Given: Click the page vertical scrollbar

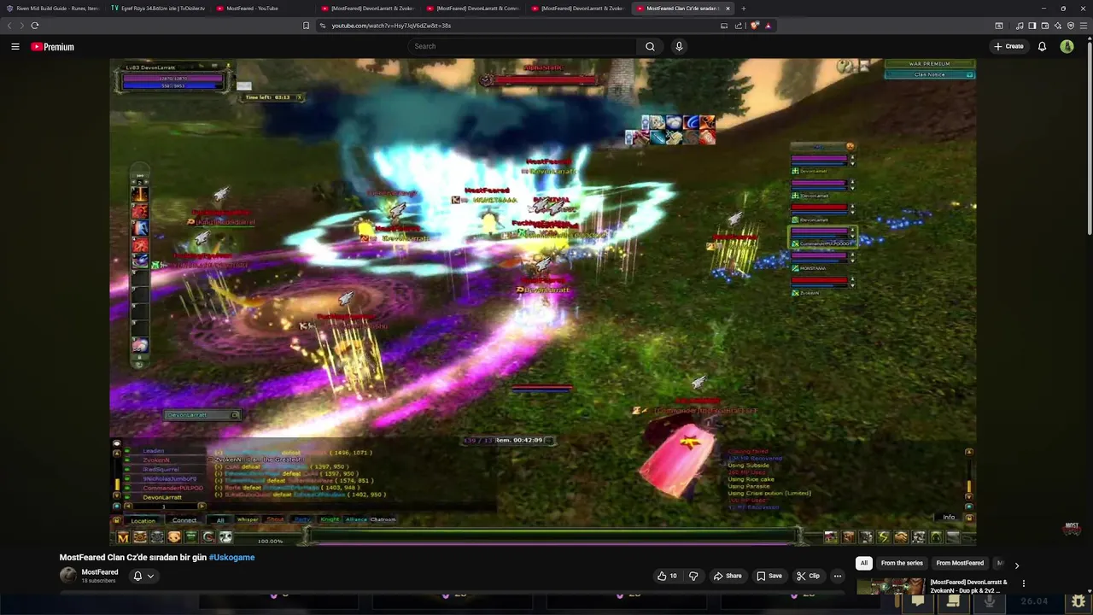Looking at the screenshot, I should 1090,137.
